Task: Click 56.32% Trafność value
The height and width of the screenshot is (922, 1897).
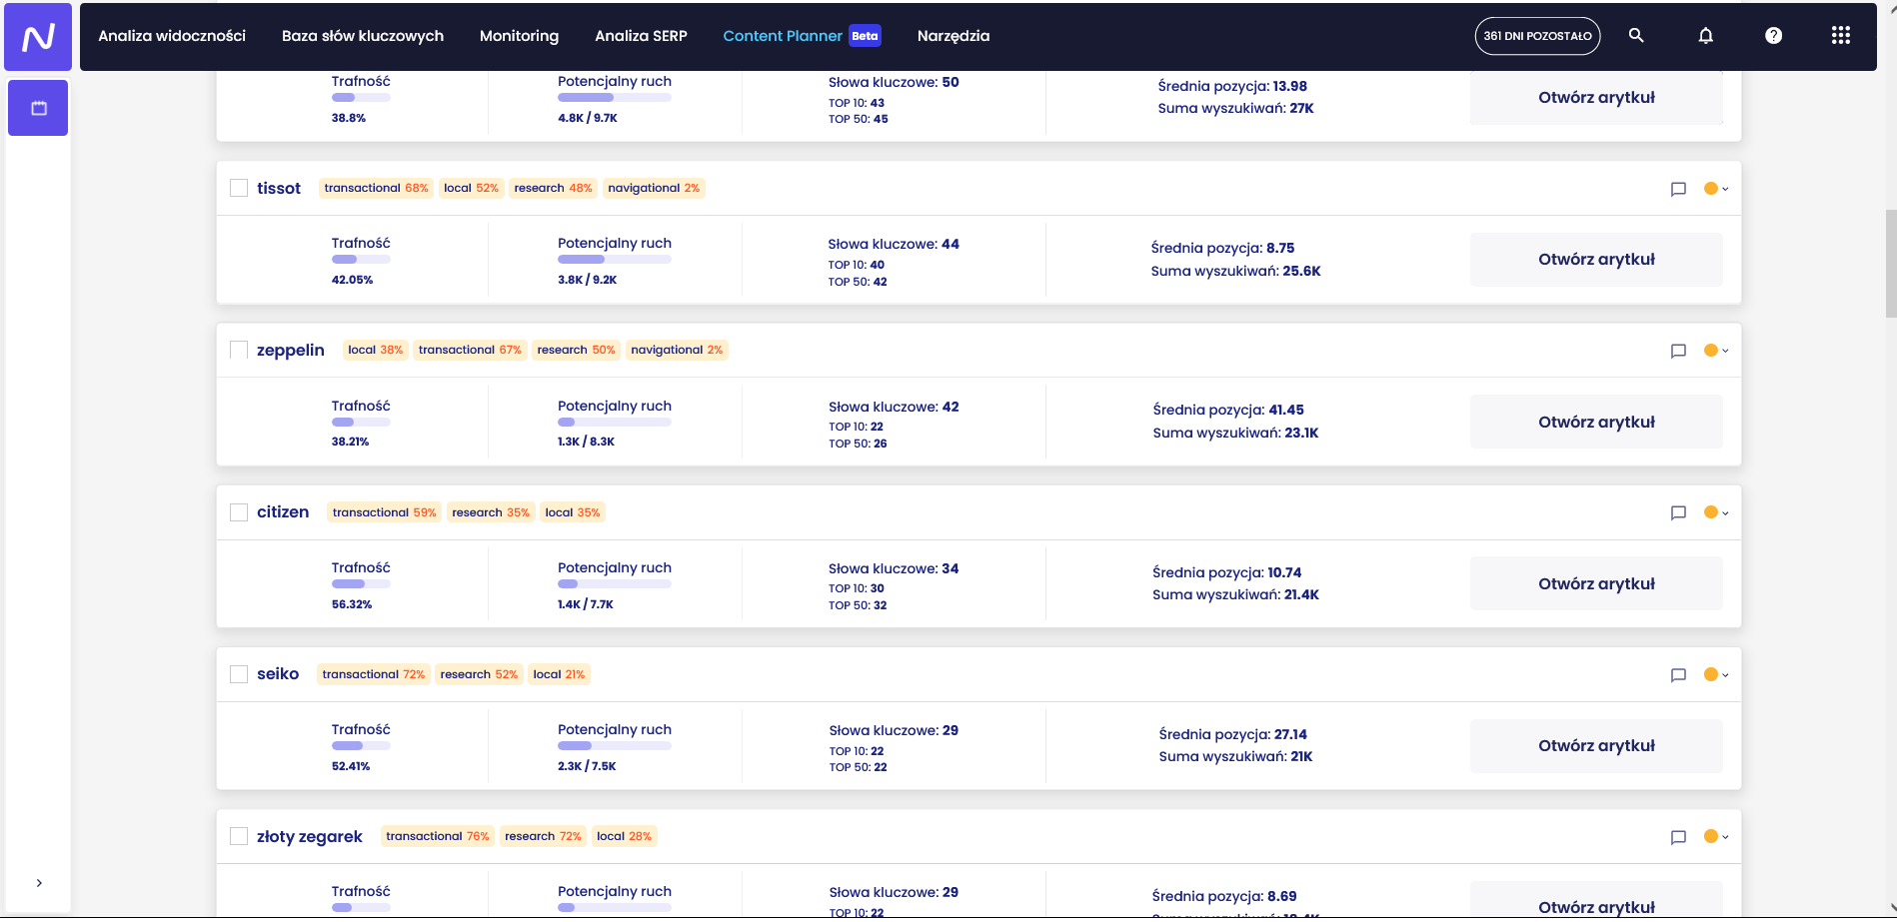Action: click(x=352, y=604)
